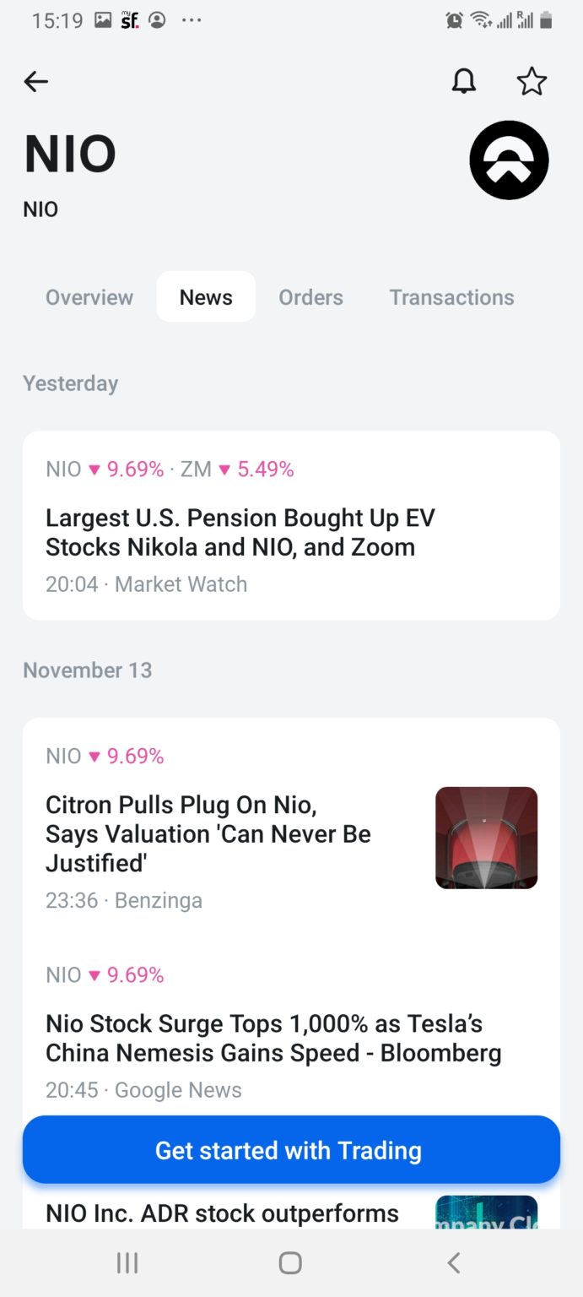This screenshot has width=583, height=1297.
Task: Tap Get started with Trading
Action: tap(291, 1149)
